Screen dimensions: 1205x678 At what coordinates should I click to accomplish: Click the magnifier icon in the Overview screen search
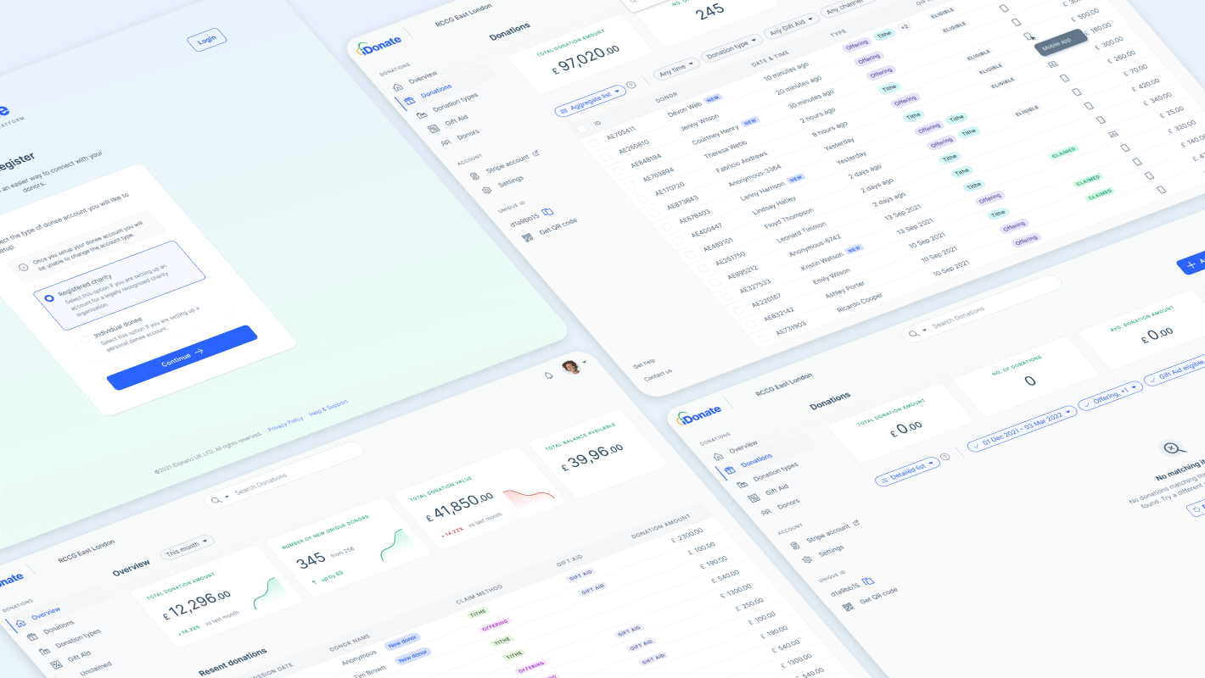pyautogui.click(x=216, y=500)
